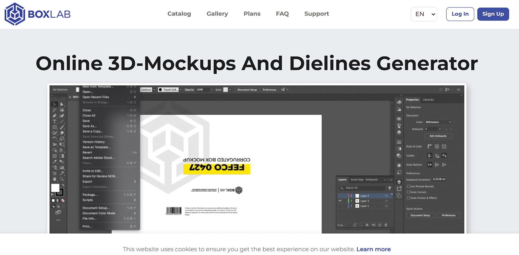
Task: Click the Edit Artboards button
Action: tap(438, 136)
